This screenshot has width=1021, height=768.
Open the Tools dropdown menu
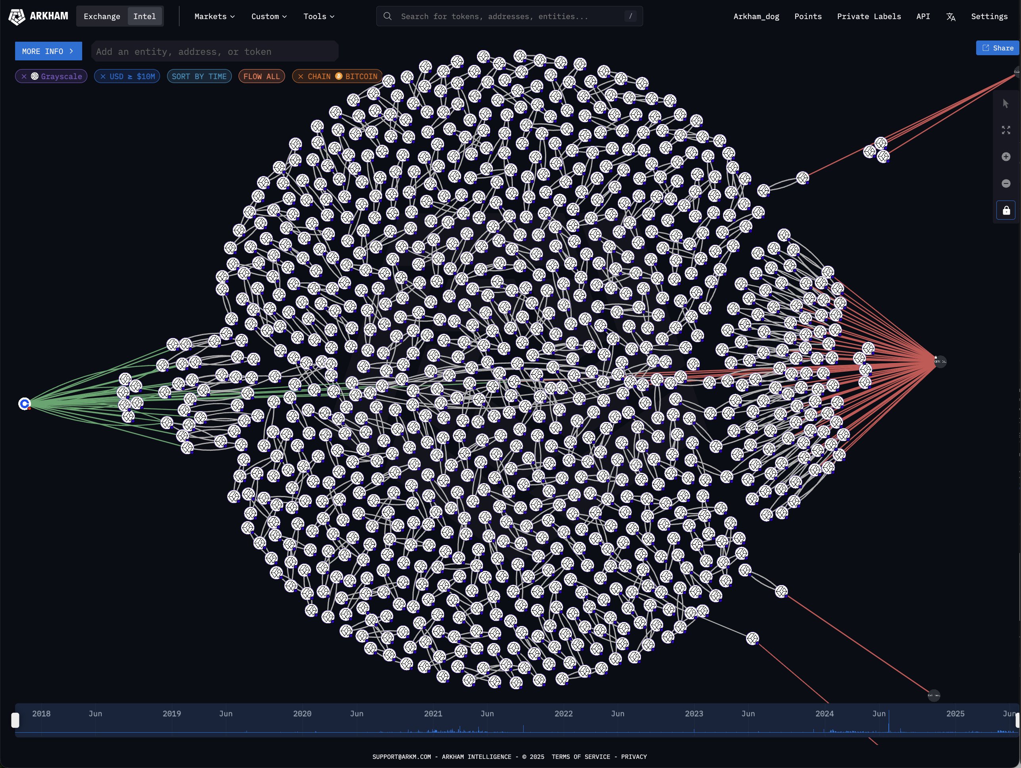[x=319, y=16]
